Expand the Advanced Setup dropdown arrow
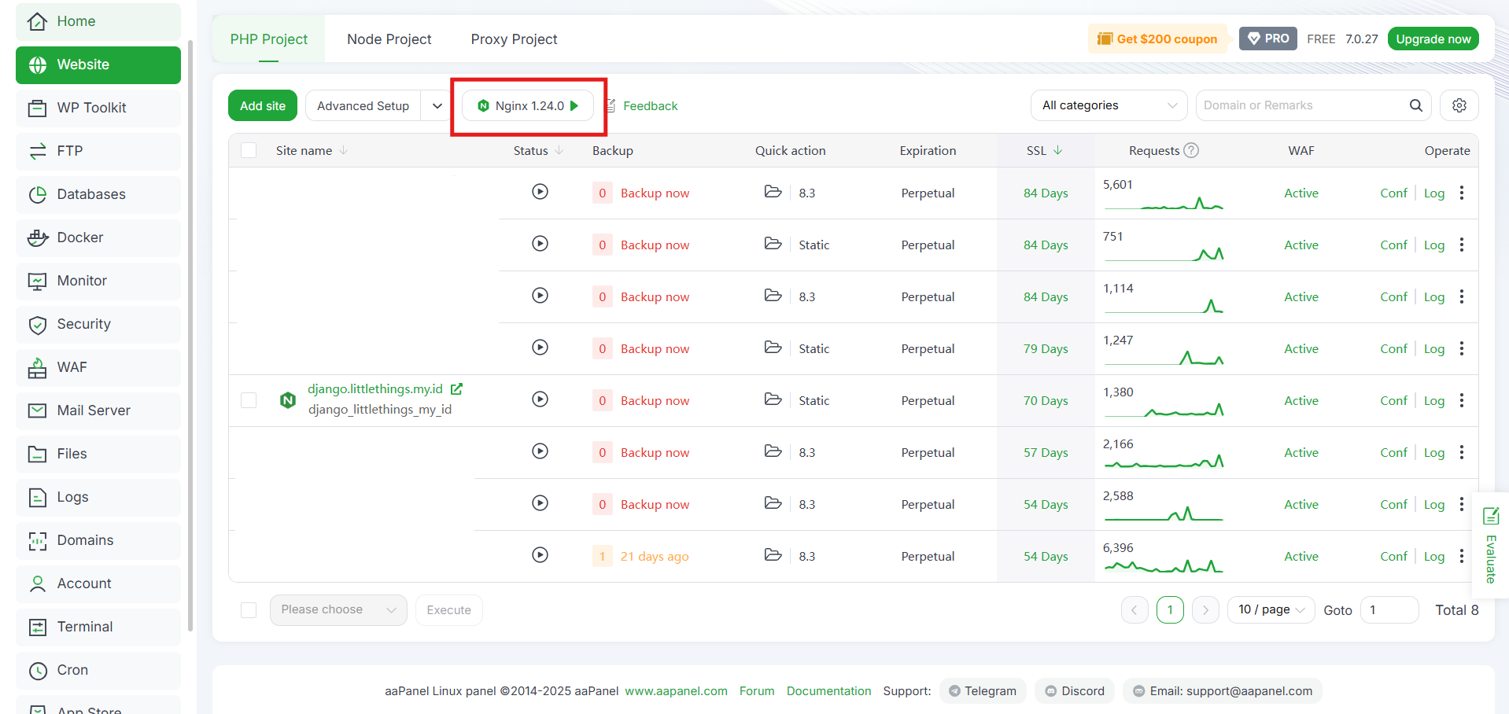This screenshot has width=1509, height=714. (x=437, y=105)
